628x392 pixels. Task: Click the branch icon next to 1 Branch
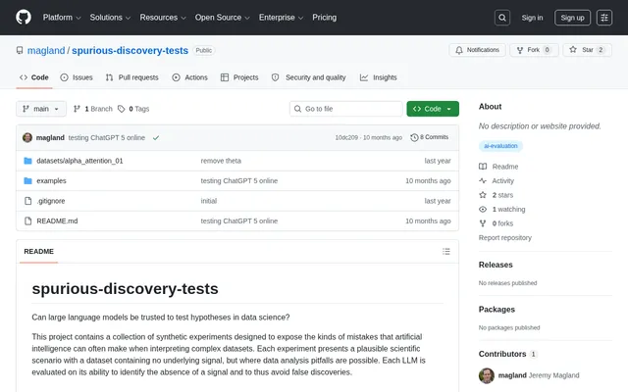point(77,109)
